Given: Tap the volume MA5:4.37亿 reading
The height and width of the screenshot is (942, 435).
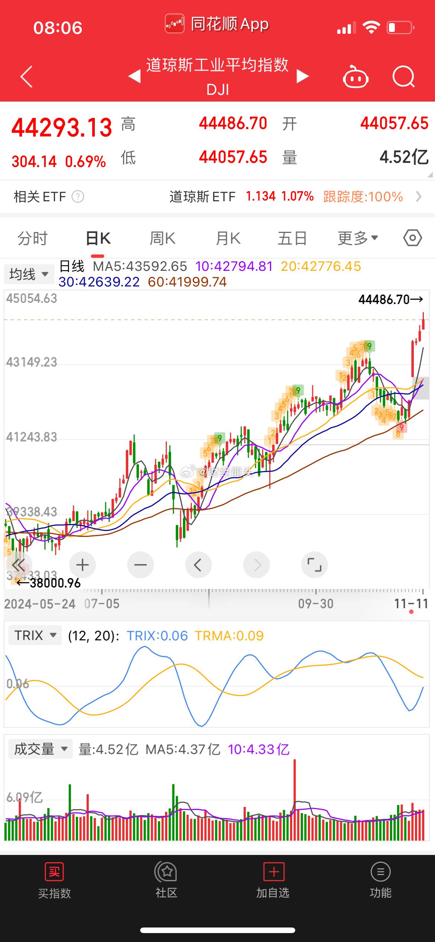Looking at the screenshot, I should click(183, 749).
